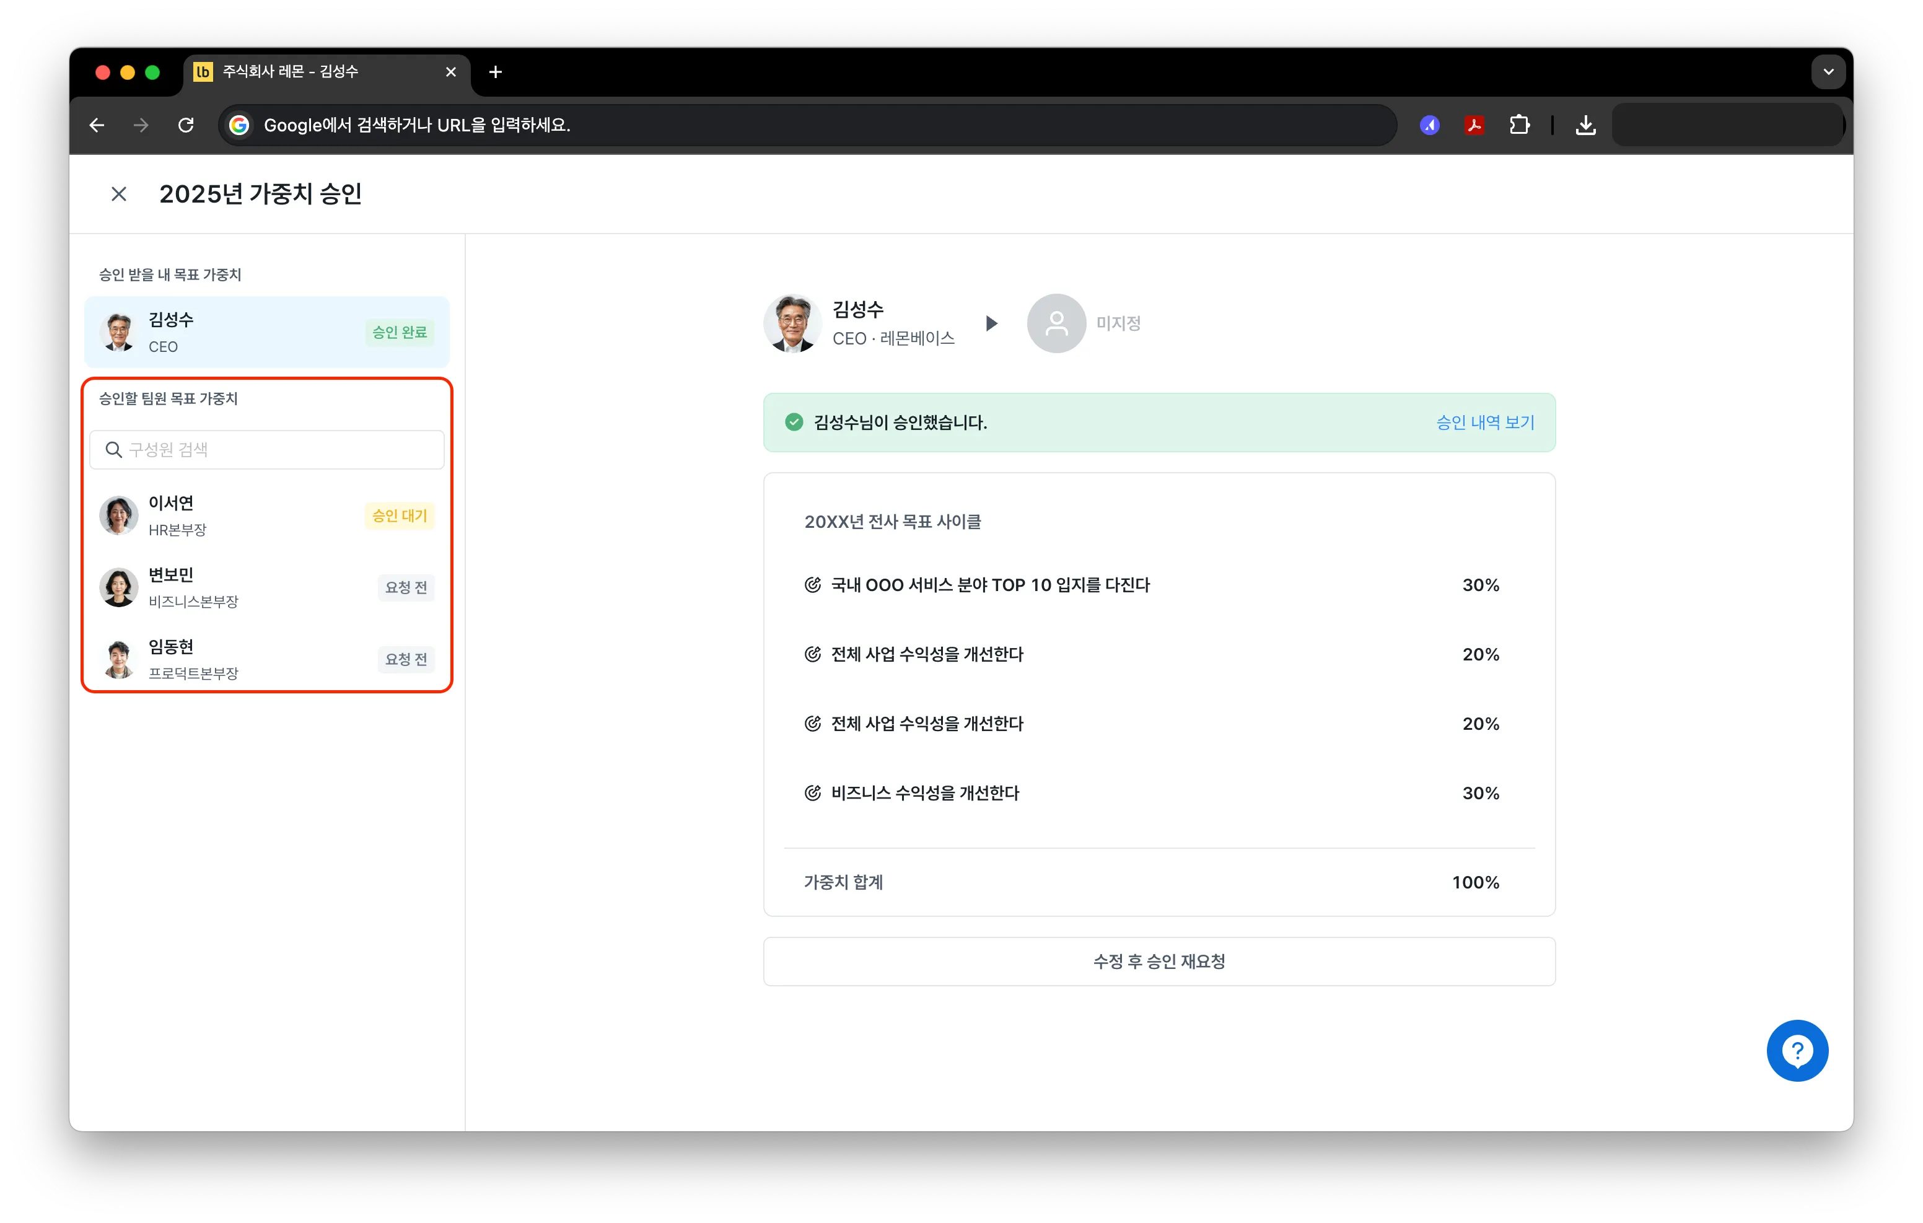This screenshot has height=1223, width=1923.
Task: Open the blue circular extension icon
Action: click(1429, 125)
